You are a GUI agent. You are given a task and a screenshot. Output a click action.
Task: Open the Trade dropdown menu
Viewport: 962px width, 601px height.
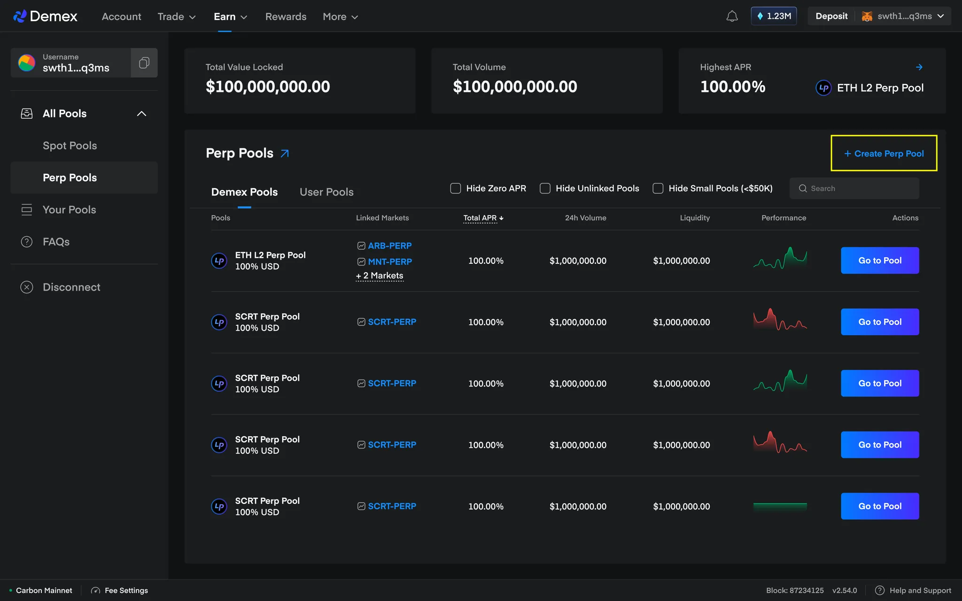click(x=177, y=16)
